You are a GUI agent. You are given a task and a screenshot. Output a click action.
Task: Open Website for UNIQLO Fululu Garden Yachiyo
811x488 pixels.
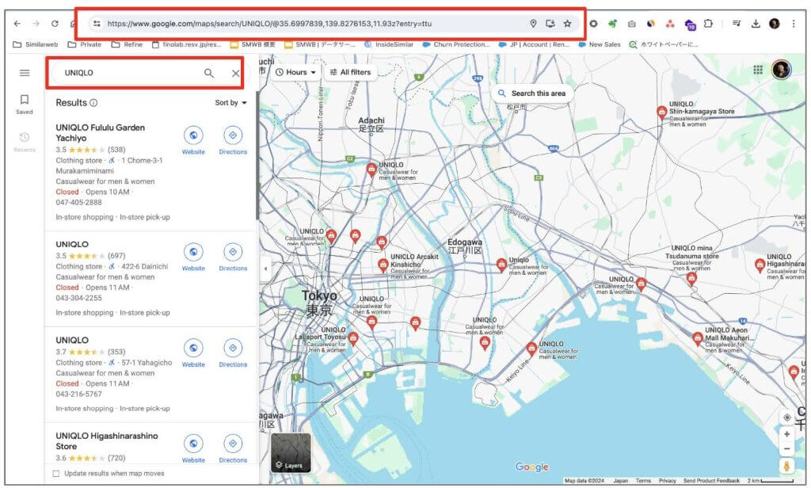(x=193, y=135)
